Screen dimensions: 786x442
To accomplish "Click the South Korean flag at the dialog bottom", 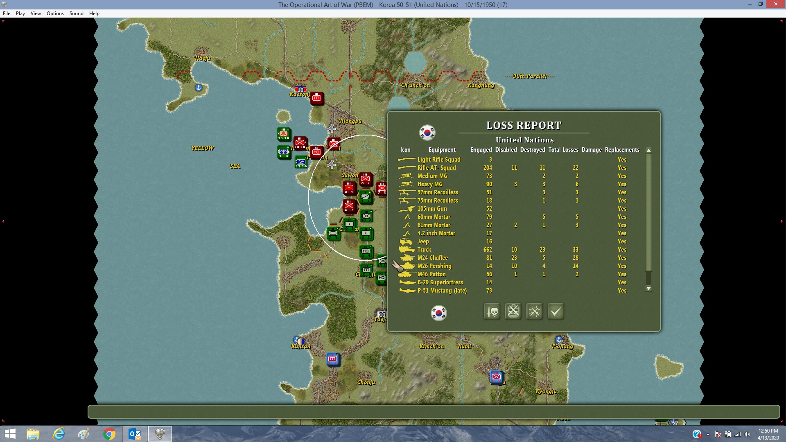I will coord(439,313).
